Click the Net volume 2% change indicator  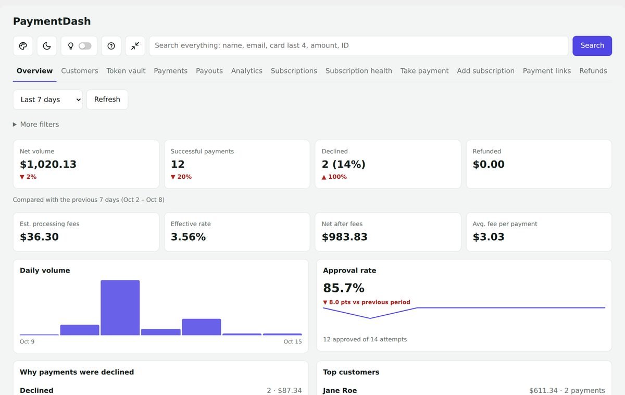(x=28, y=177)
